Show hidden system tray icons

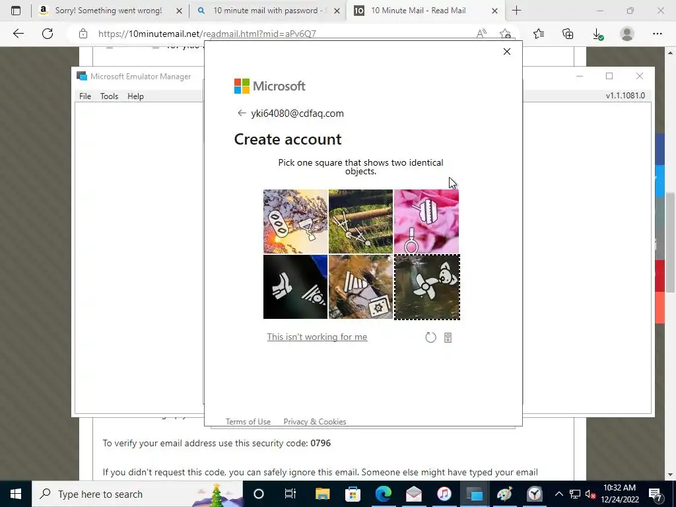pos(558,494)
